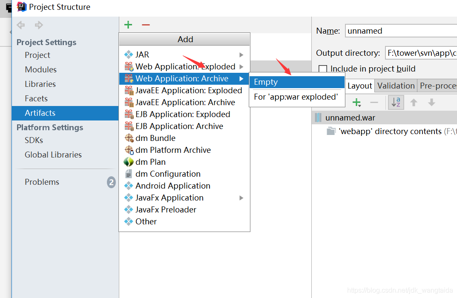
Task: Click the forward navigation arrow
Action: (x=39, y=25)
